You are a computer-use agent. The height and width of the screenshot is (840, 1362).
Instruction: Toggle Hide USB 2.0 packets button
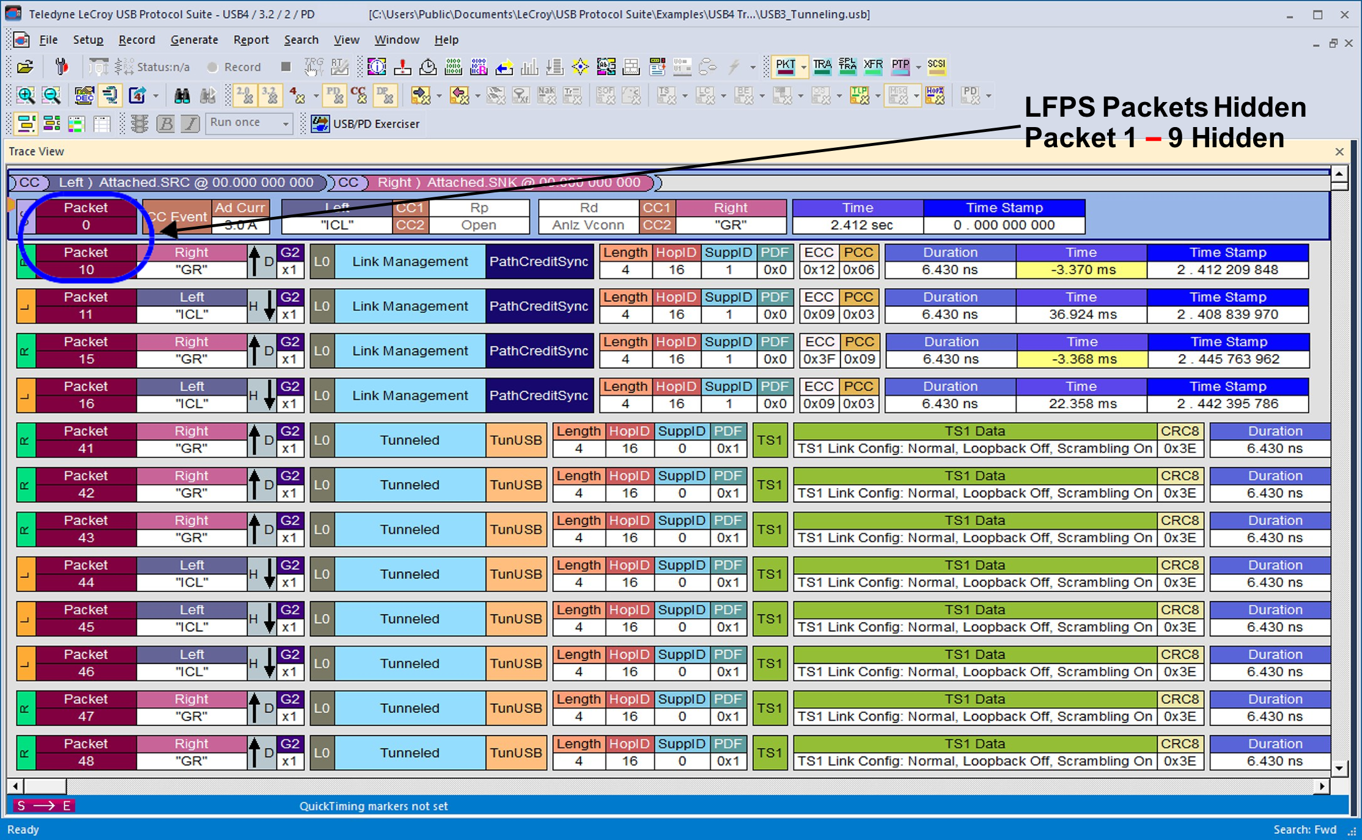245,95
